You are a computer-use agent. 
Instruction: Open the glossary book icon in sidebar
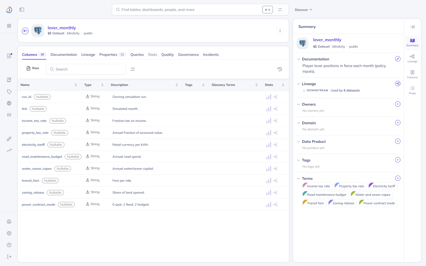pyautogui.click(x=9, y=80)
